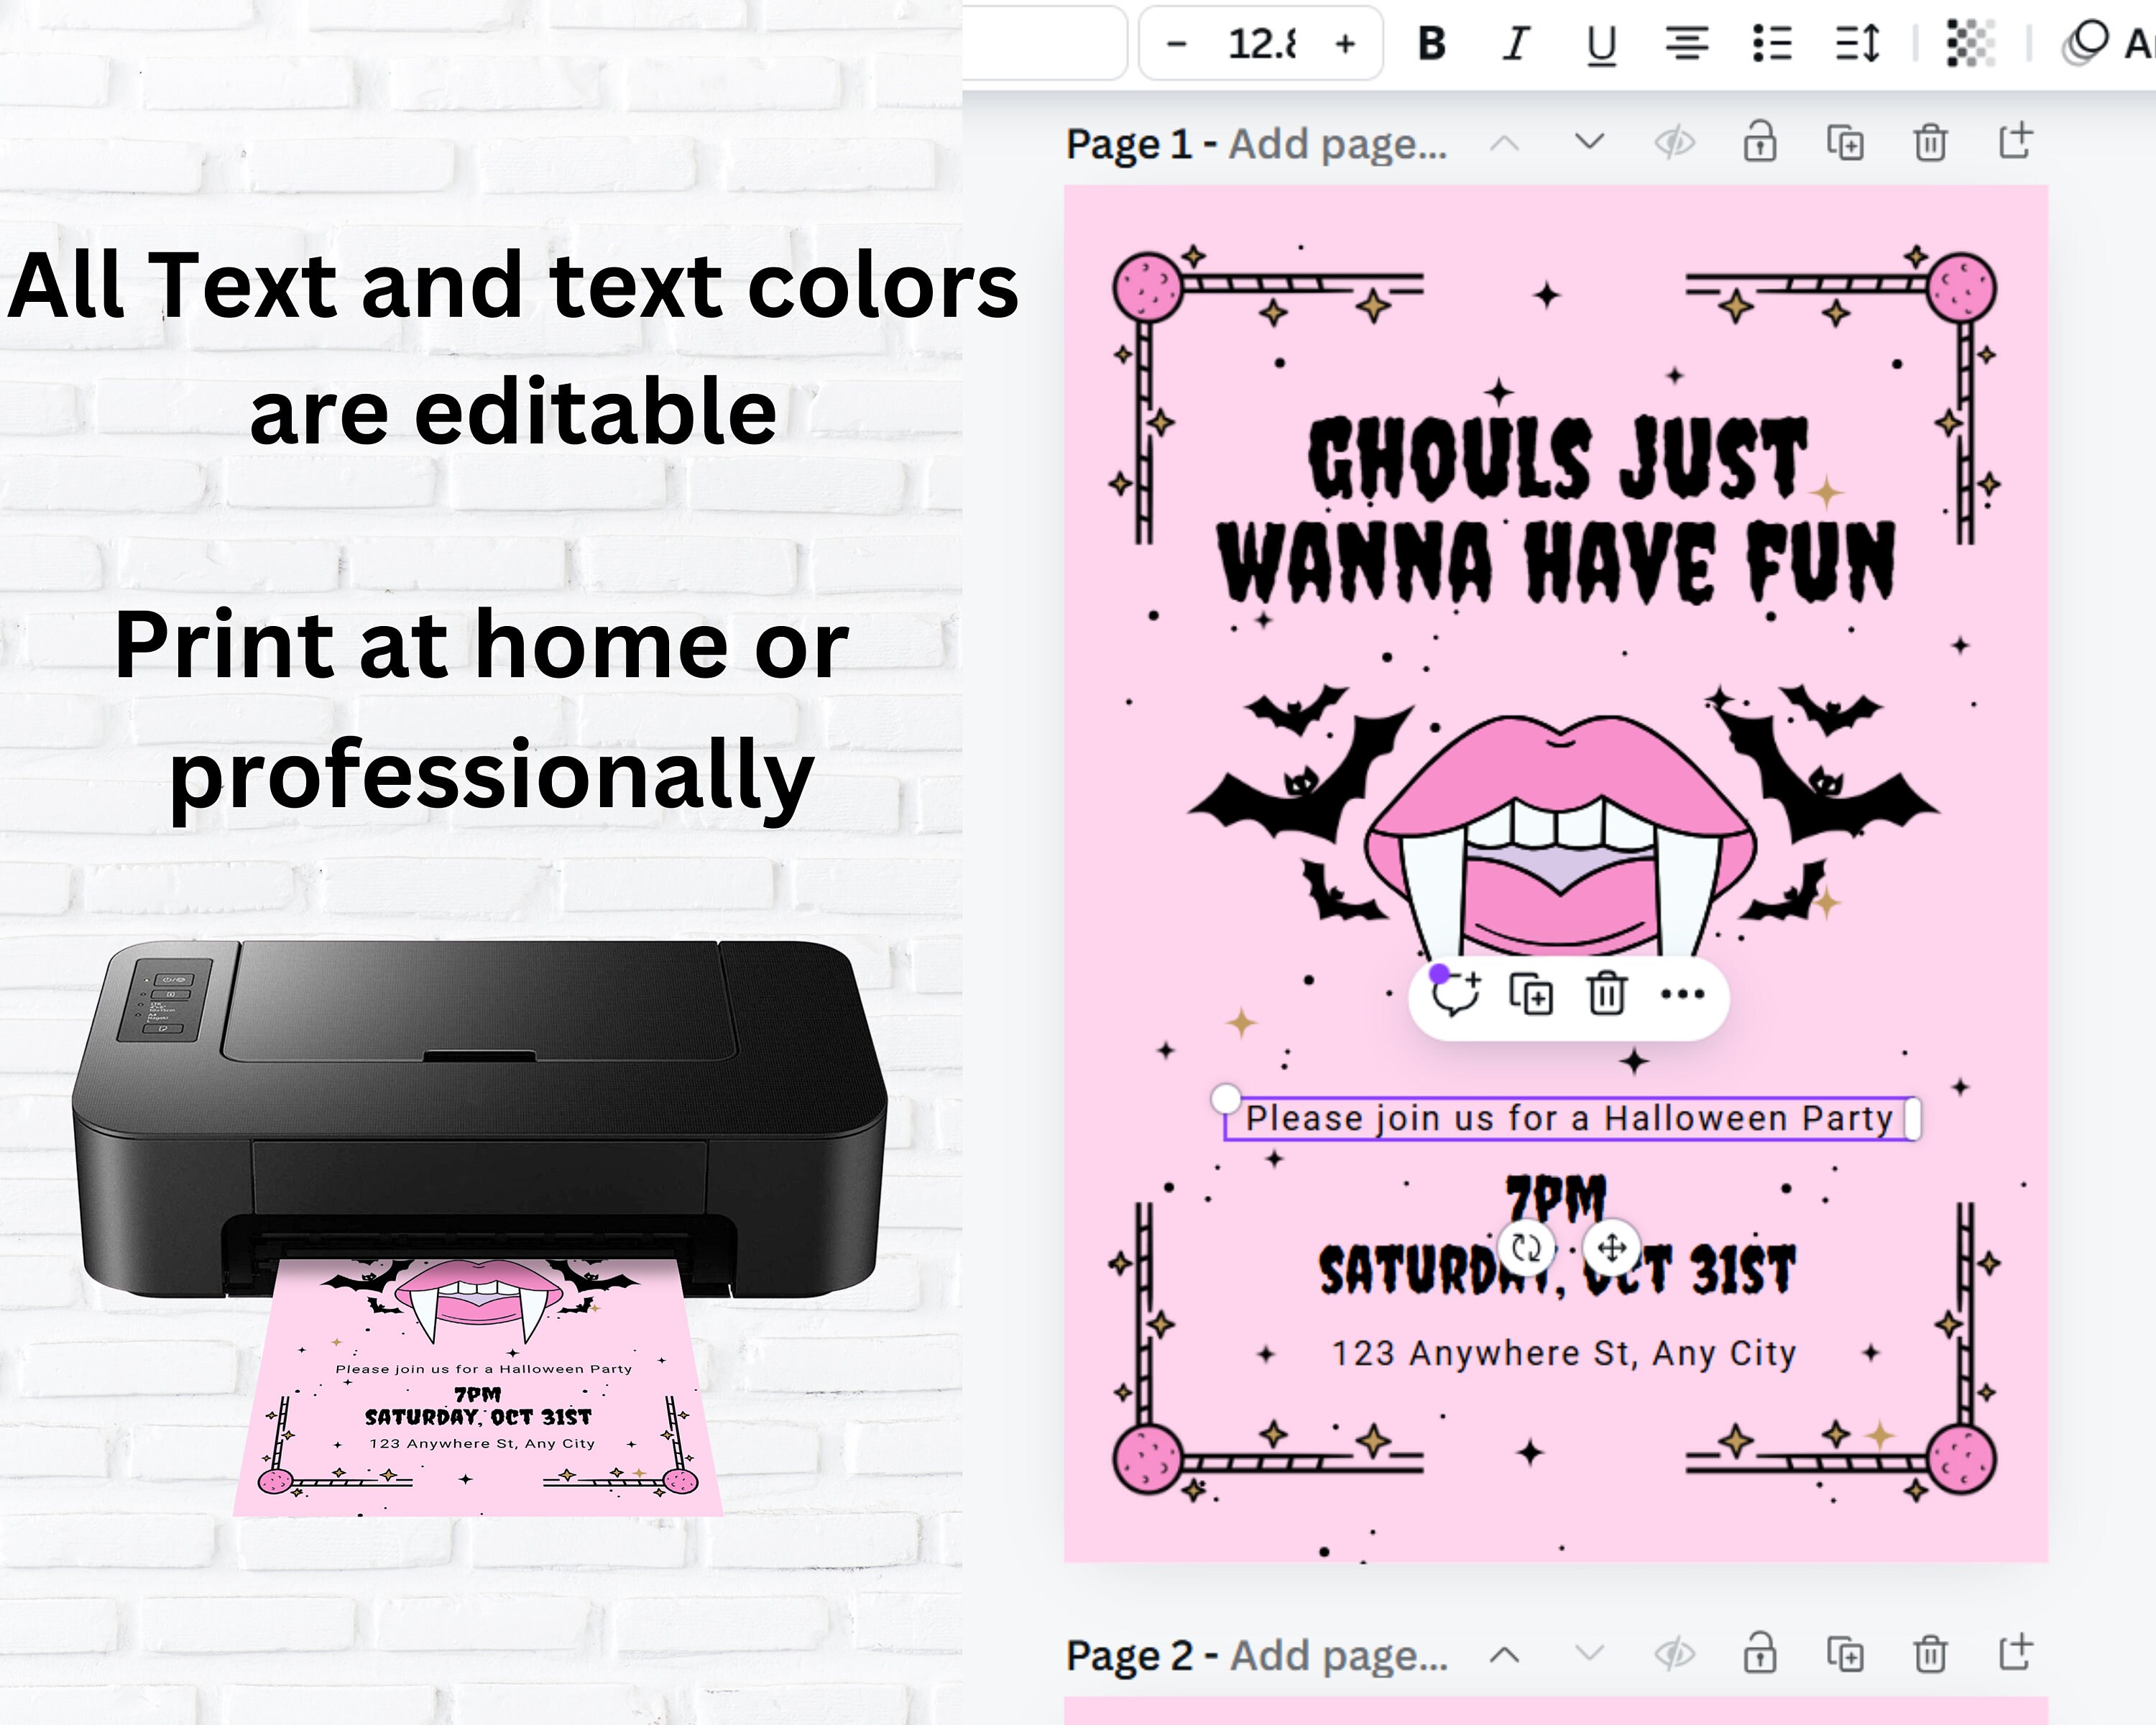Toggle bold on selected text

(1434, 43)
